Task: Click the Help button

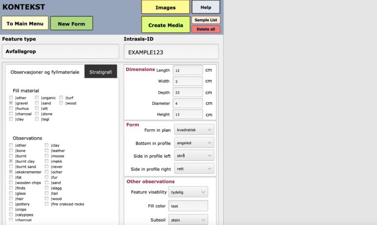Action: tap(206, 7)
